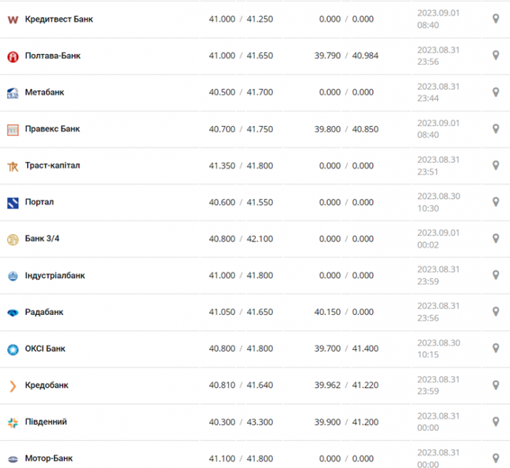Click the Південний bank logo

12,423
